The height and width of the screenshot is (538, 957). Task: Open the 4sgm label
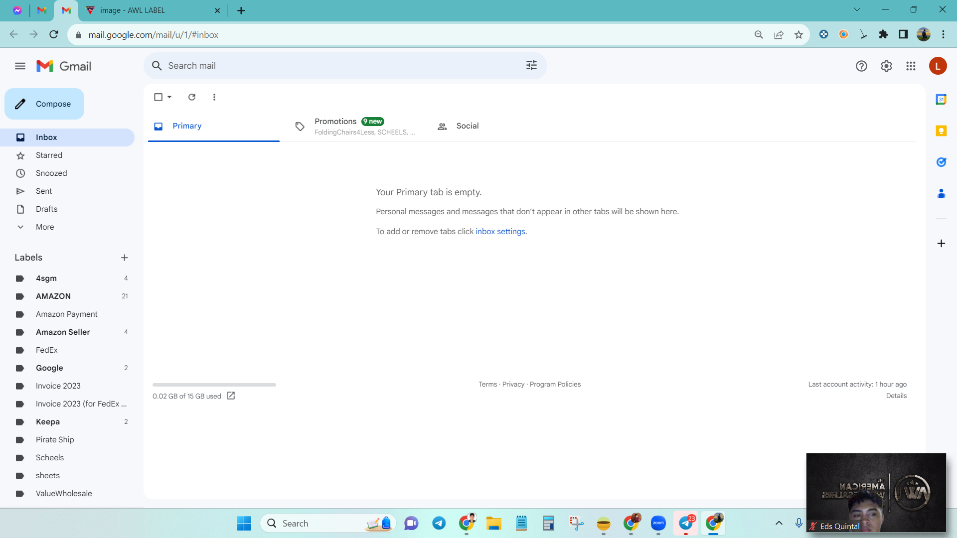[67, 278]
